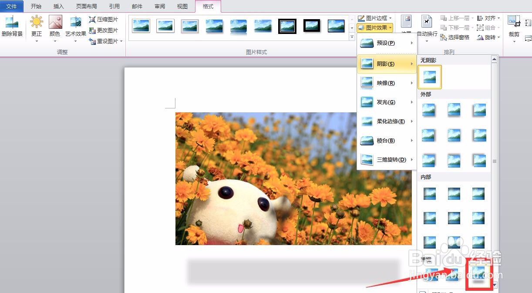Open the 更正 corrections dropdown
The width and height of the screenshot is (532, 293).
point(37,29)
